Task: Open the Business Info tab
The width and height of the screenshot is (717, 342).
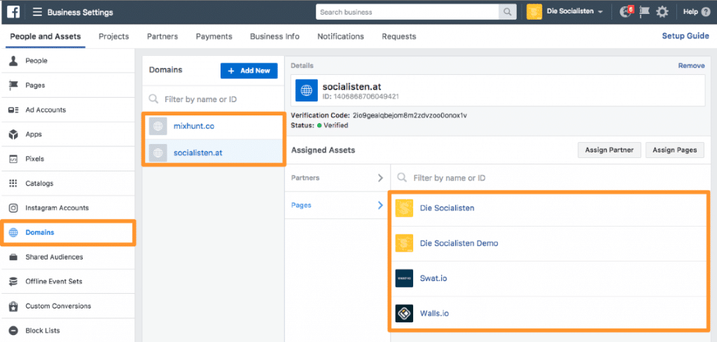Action: pos(274,36)
